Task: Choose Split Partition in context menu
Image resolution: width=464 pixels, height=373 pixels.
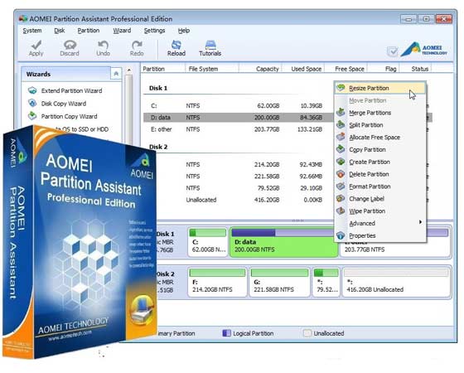Action: (x=380, y=125)
